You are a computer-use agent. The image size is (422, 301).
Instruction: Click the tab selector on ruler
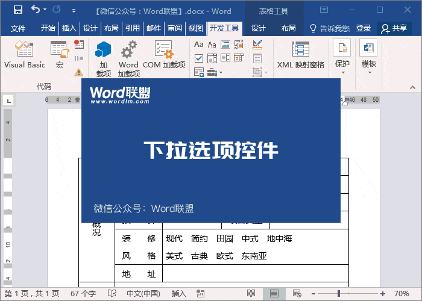[8, 101]
